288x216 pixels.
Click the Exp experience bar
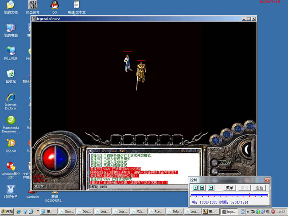[x=228, y=172]
